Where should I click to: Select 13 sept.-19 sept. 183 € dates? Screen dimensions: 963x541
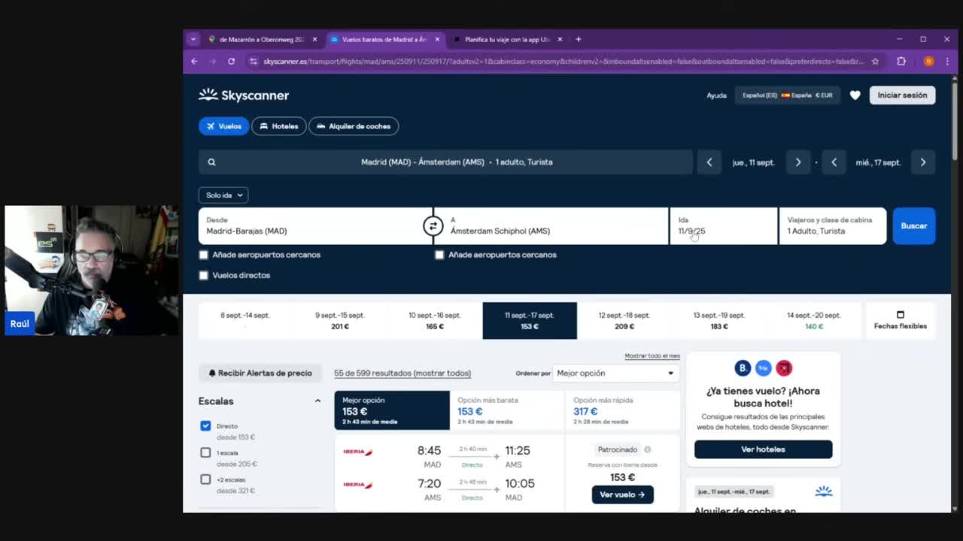click(719, 321)
